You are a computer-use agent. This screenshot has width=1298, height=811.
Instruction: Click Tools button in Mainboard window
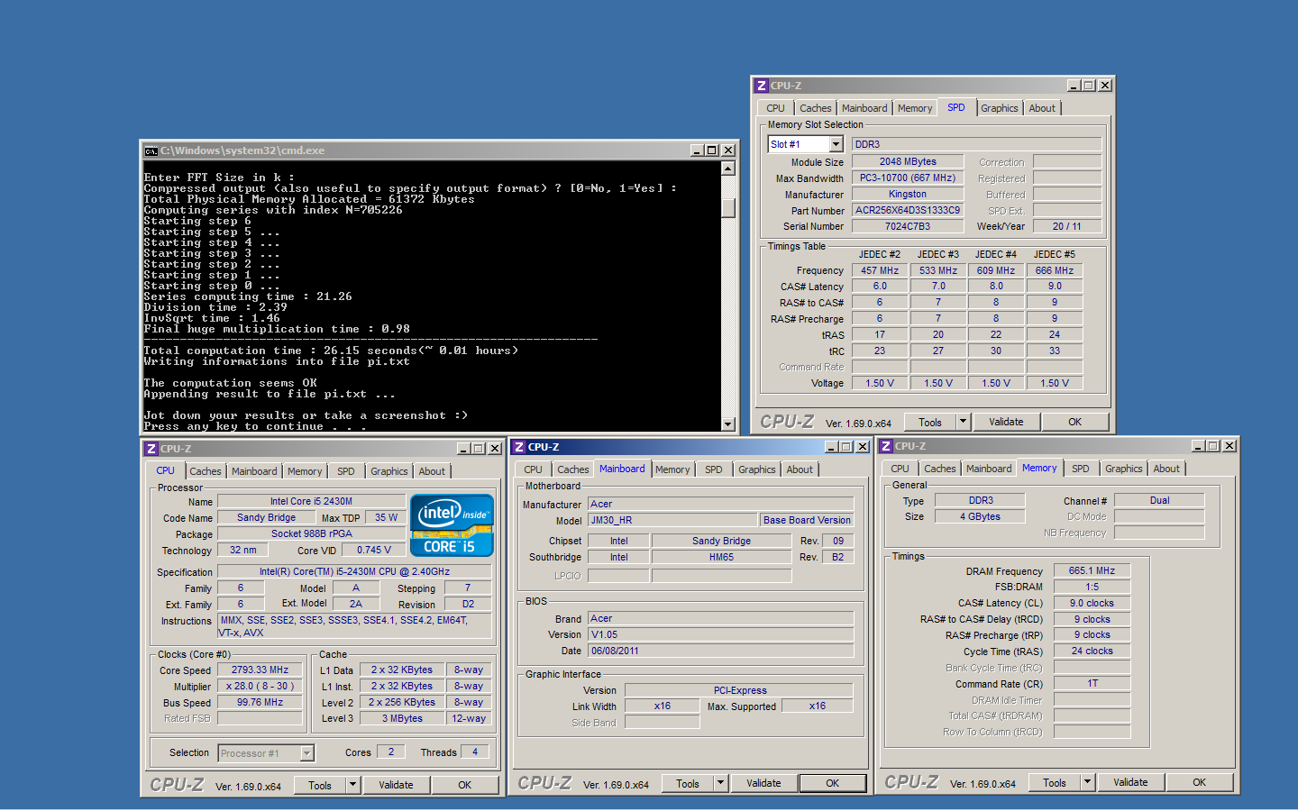688,783
